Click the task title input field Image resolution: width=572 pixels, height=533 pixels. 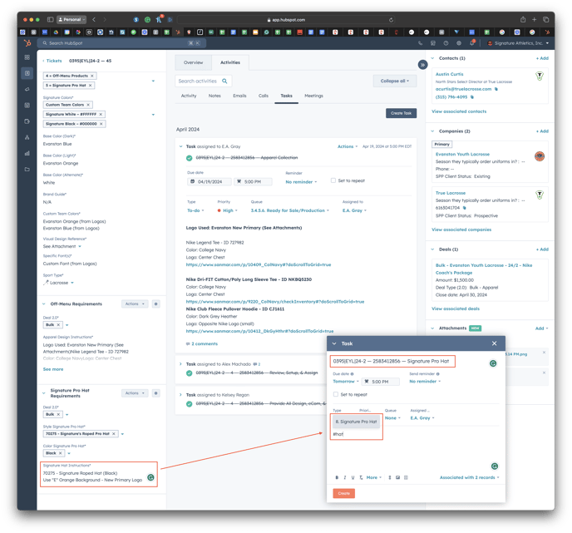point(391,361)
